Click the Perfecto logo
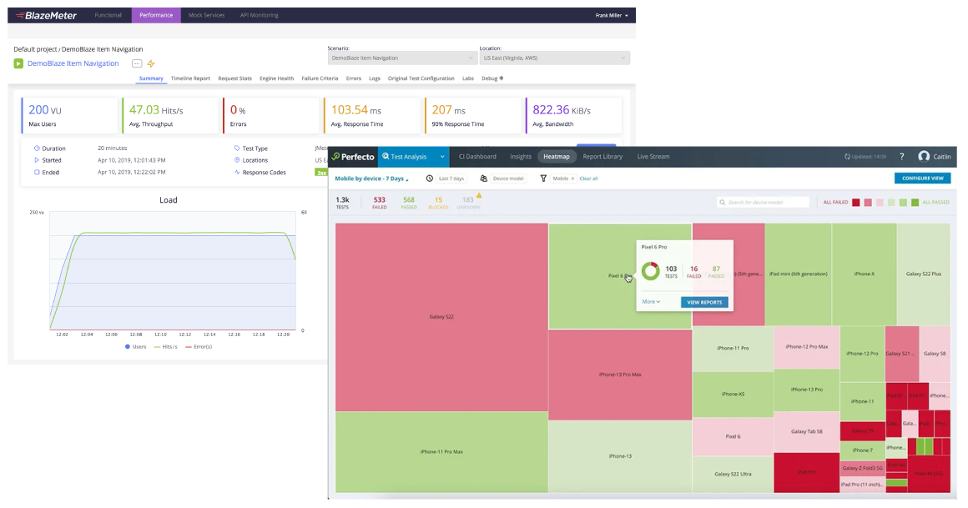 click(x=353, y=157)
